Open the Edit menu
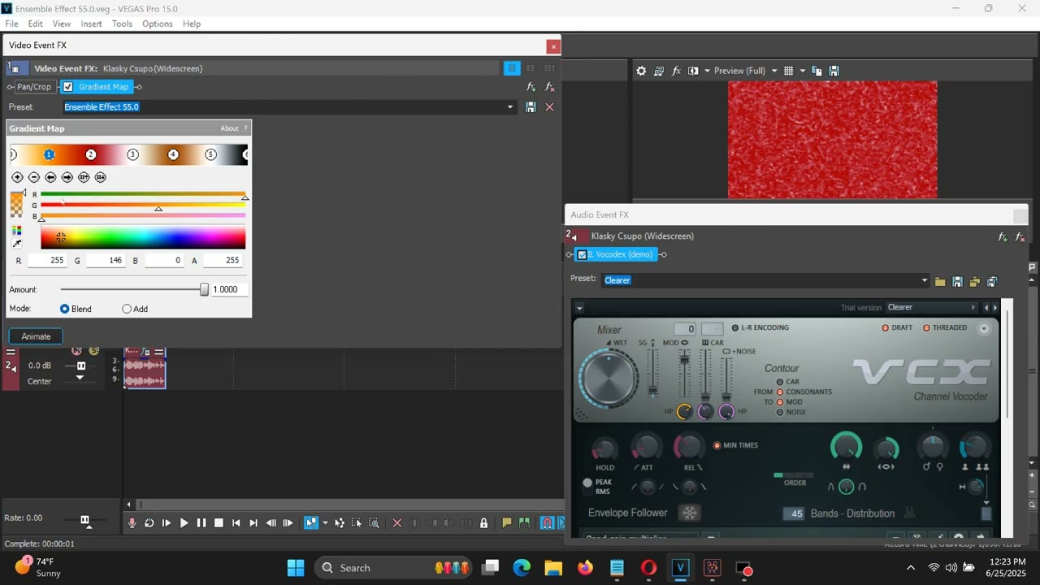Screen dimensions: 1040x585 point(36,24)
